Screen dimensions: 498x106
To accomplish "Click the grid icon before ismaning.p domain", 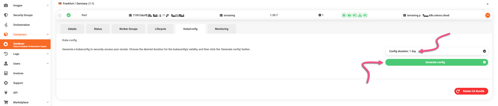I will tap(404, 15).
